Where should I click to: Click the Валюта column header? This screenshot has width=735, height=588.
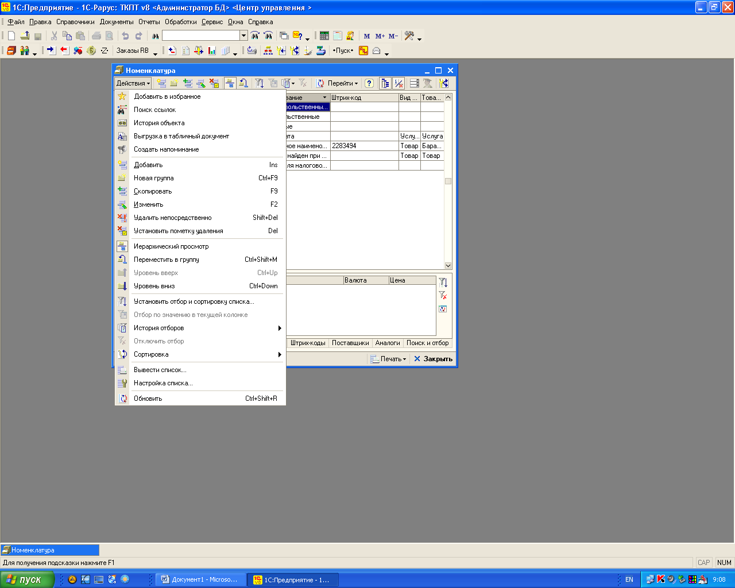(x=366, y=280)
